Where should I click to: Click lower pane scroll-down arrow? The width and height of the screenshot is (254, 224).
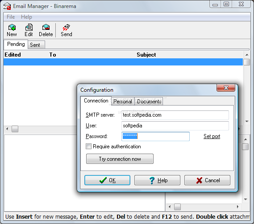pos(246,199)
